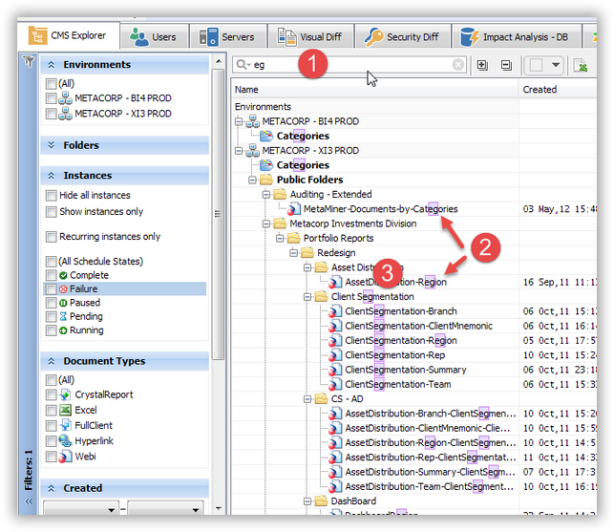Click the Redesign folder icon

tap(308, 253)
